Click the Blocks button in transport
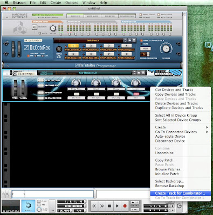 click(x=28, y=206)
